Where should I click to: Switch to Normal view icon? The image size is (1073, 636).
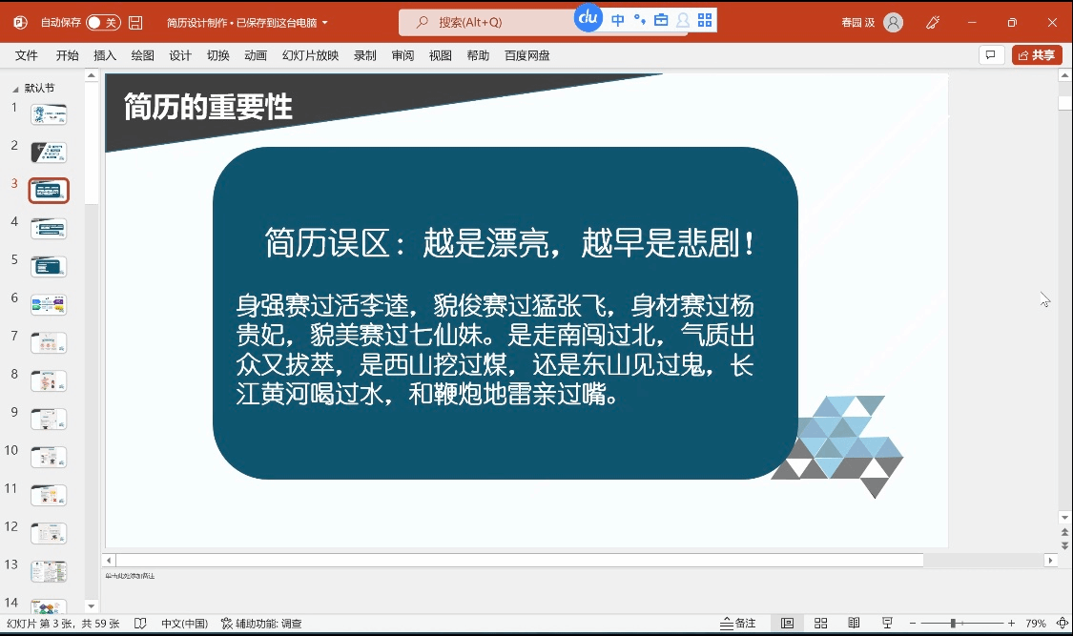coord(787,624)
